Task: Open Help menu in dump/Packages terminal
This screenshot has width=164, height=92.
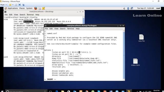Action: point(78,29)
